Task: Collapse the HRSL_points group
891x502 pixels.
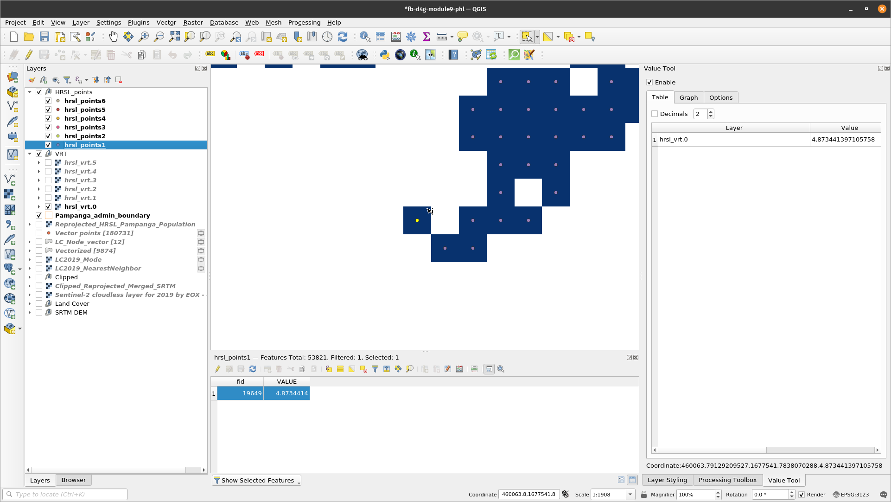Action: (30, 92)
